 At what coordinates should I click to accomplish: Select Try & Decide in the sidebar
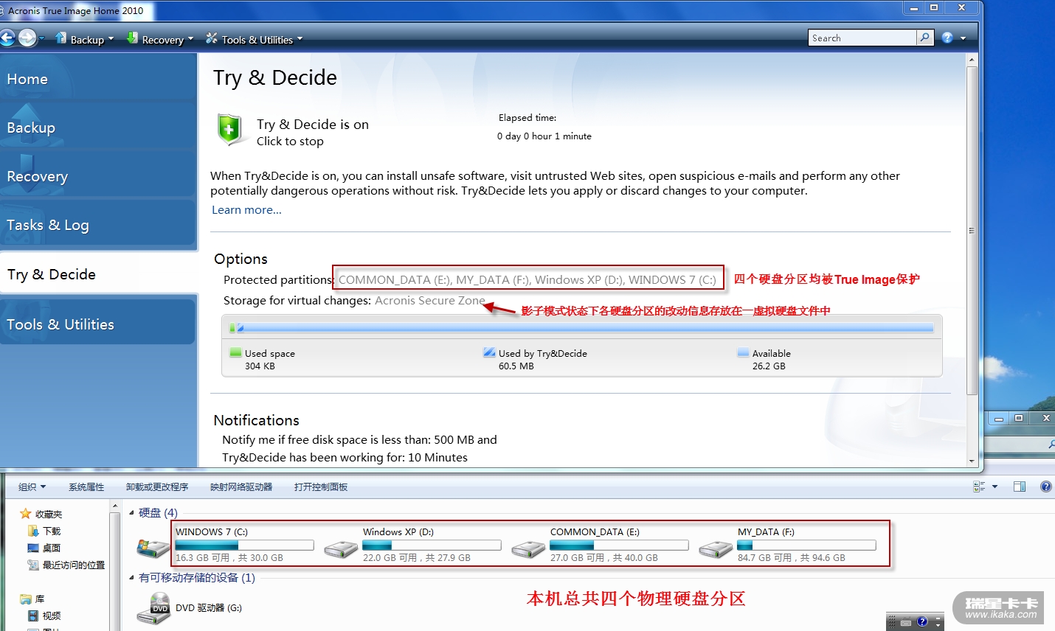[x=99, y=273]
